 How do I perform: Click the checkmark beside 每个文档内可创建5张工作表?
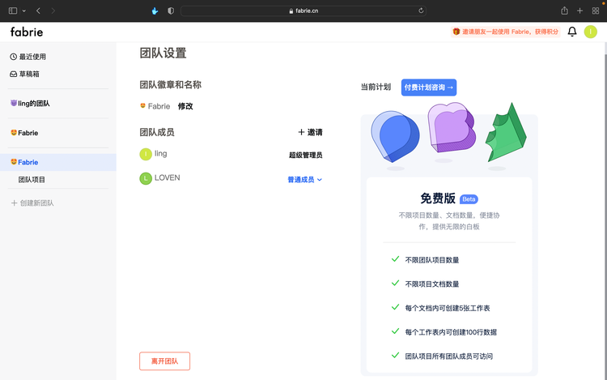(x=395, y=307)
